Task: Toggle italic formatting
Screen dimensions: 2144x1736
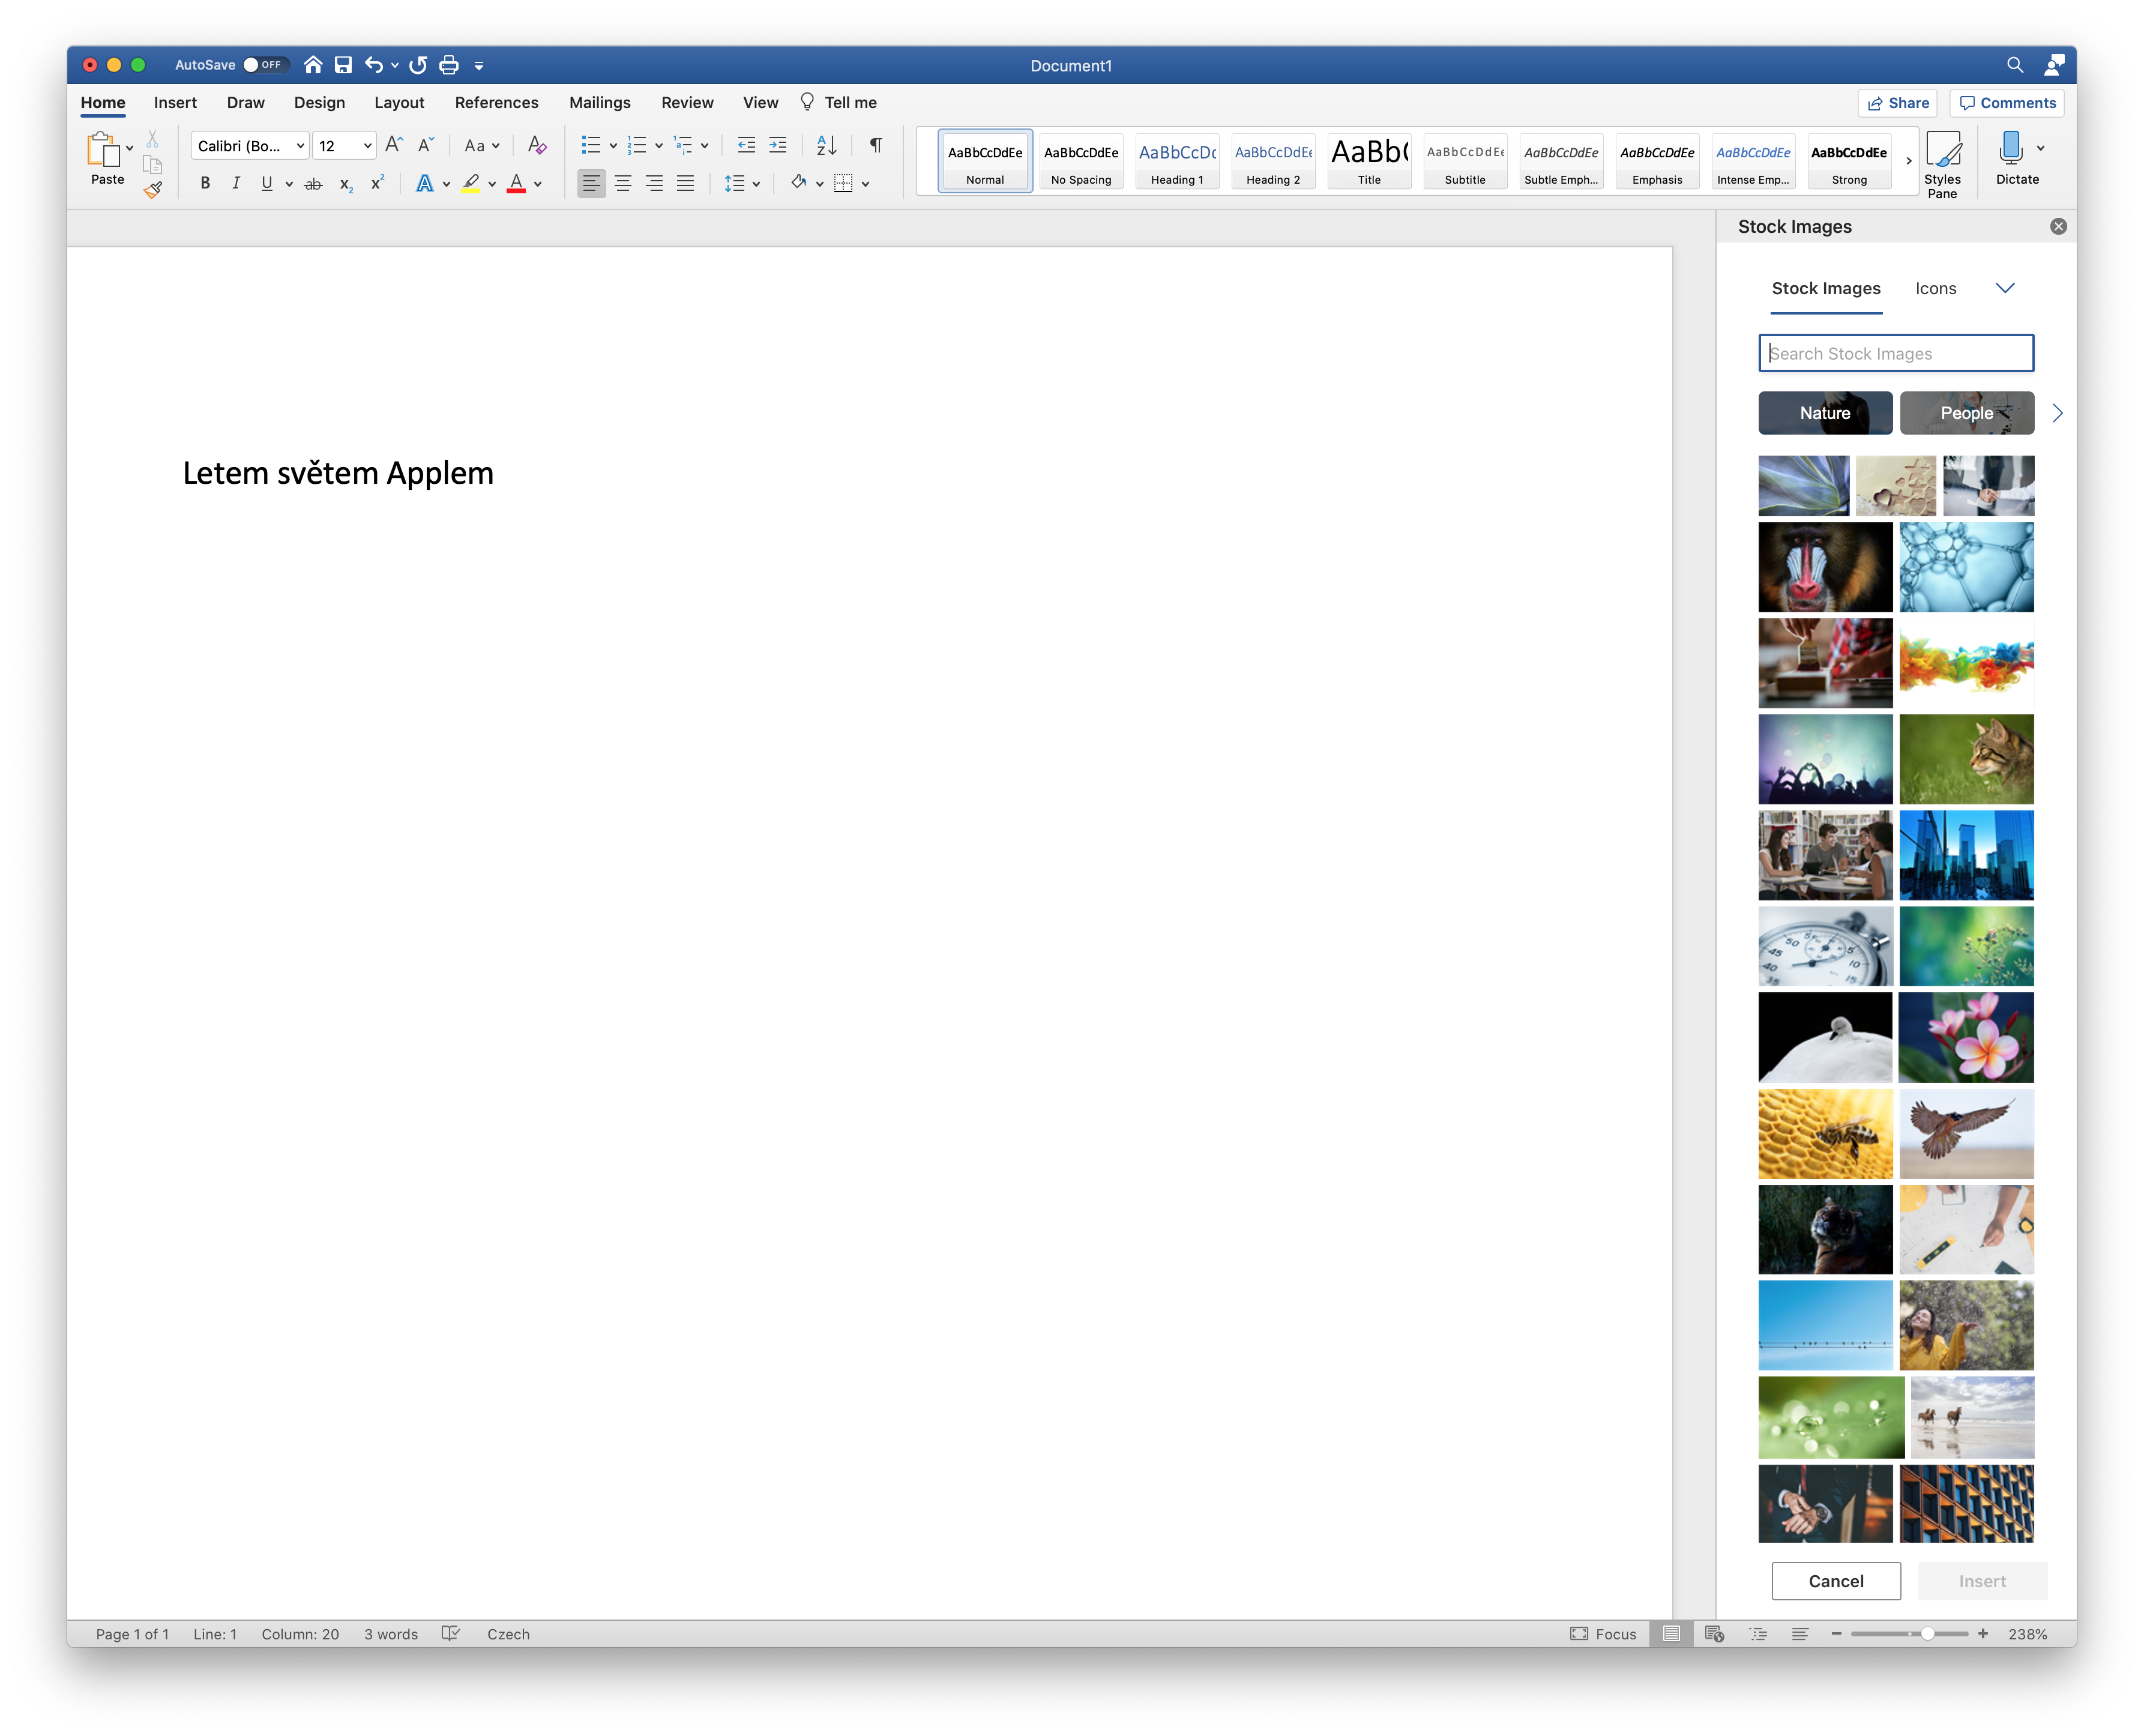Action: point(236,184)
